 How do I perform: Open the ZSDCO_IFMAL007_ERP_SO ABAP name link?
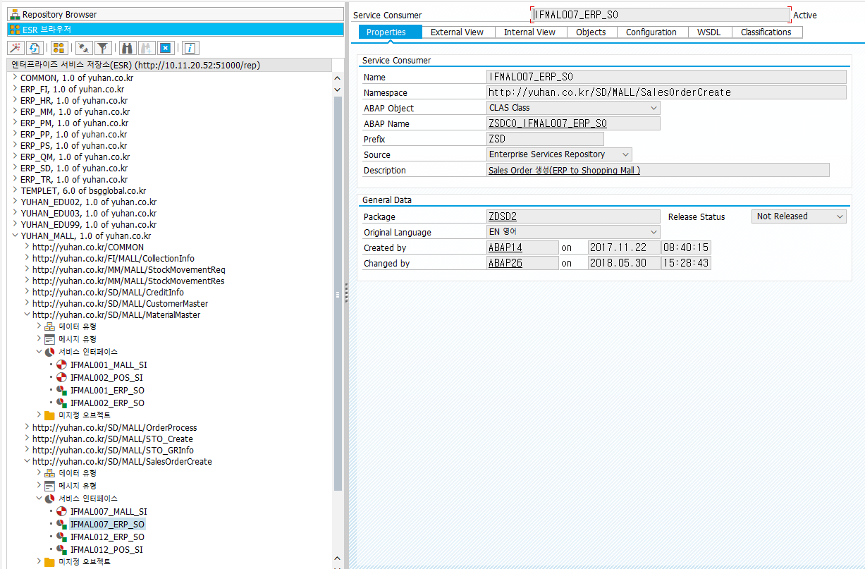pyautogui.click(x=548, y=123)
